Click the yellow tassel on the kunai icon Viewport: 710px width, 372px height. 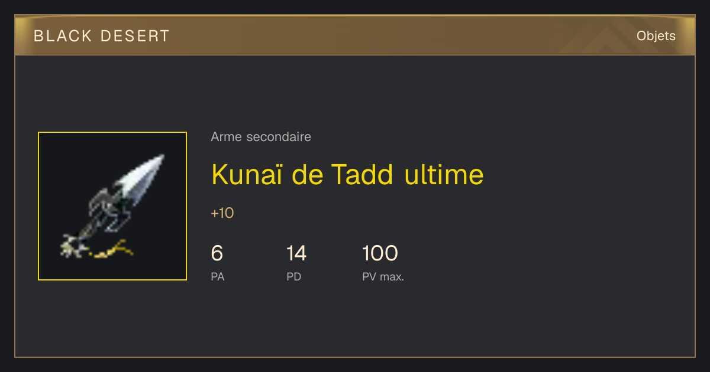(x=111, y=249)
